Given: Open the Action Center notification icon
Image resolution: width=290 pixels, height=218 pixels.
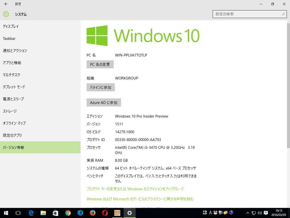Looking at the screenshot, I should pos(266,213).
